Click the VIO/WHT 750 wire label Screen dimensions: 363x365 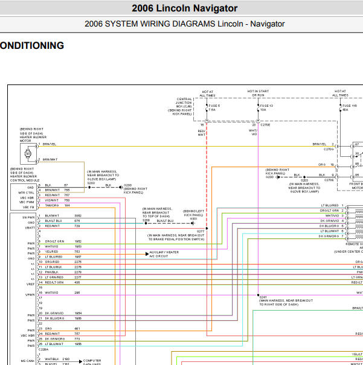pyautogui.click(x=57, y=200)
